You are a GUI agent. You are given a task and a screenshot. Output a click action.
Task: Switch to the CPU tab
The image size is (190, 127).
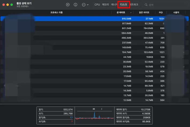[x=97, y=5]
